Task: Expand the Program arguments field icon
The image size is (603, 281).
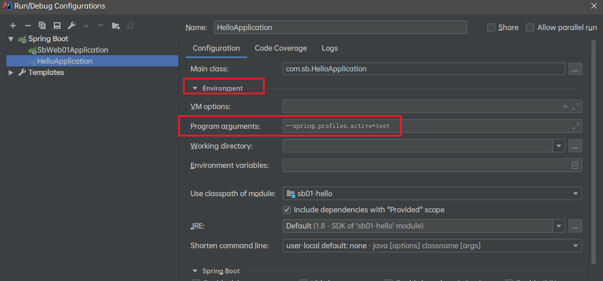Action: (x=576, y=126)
